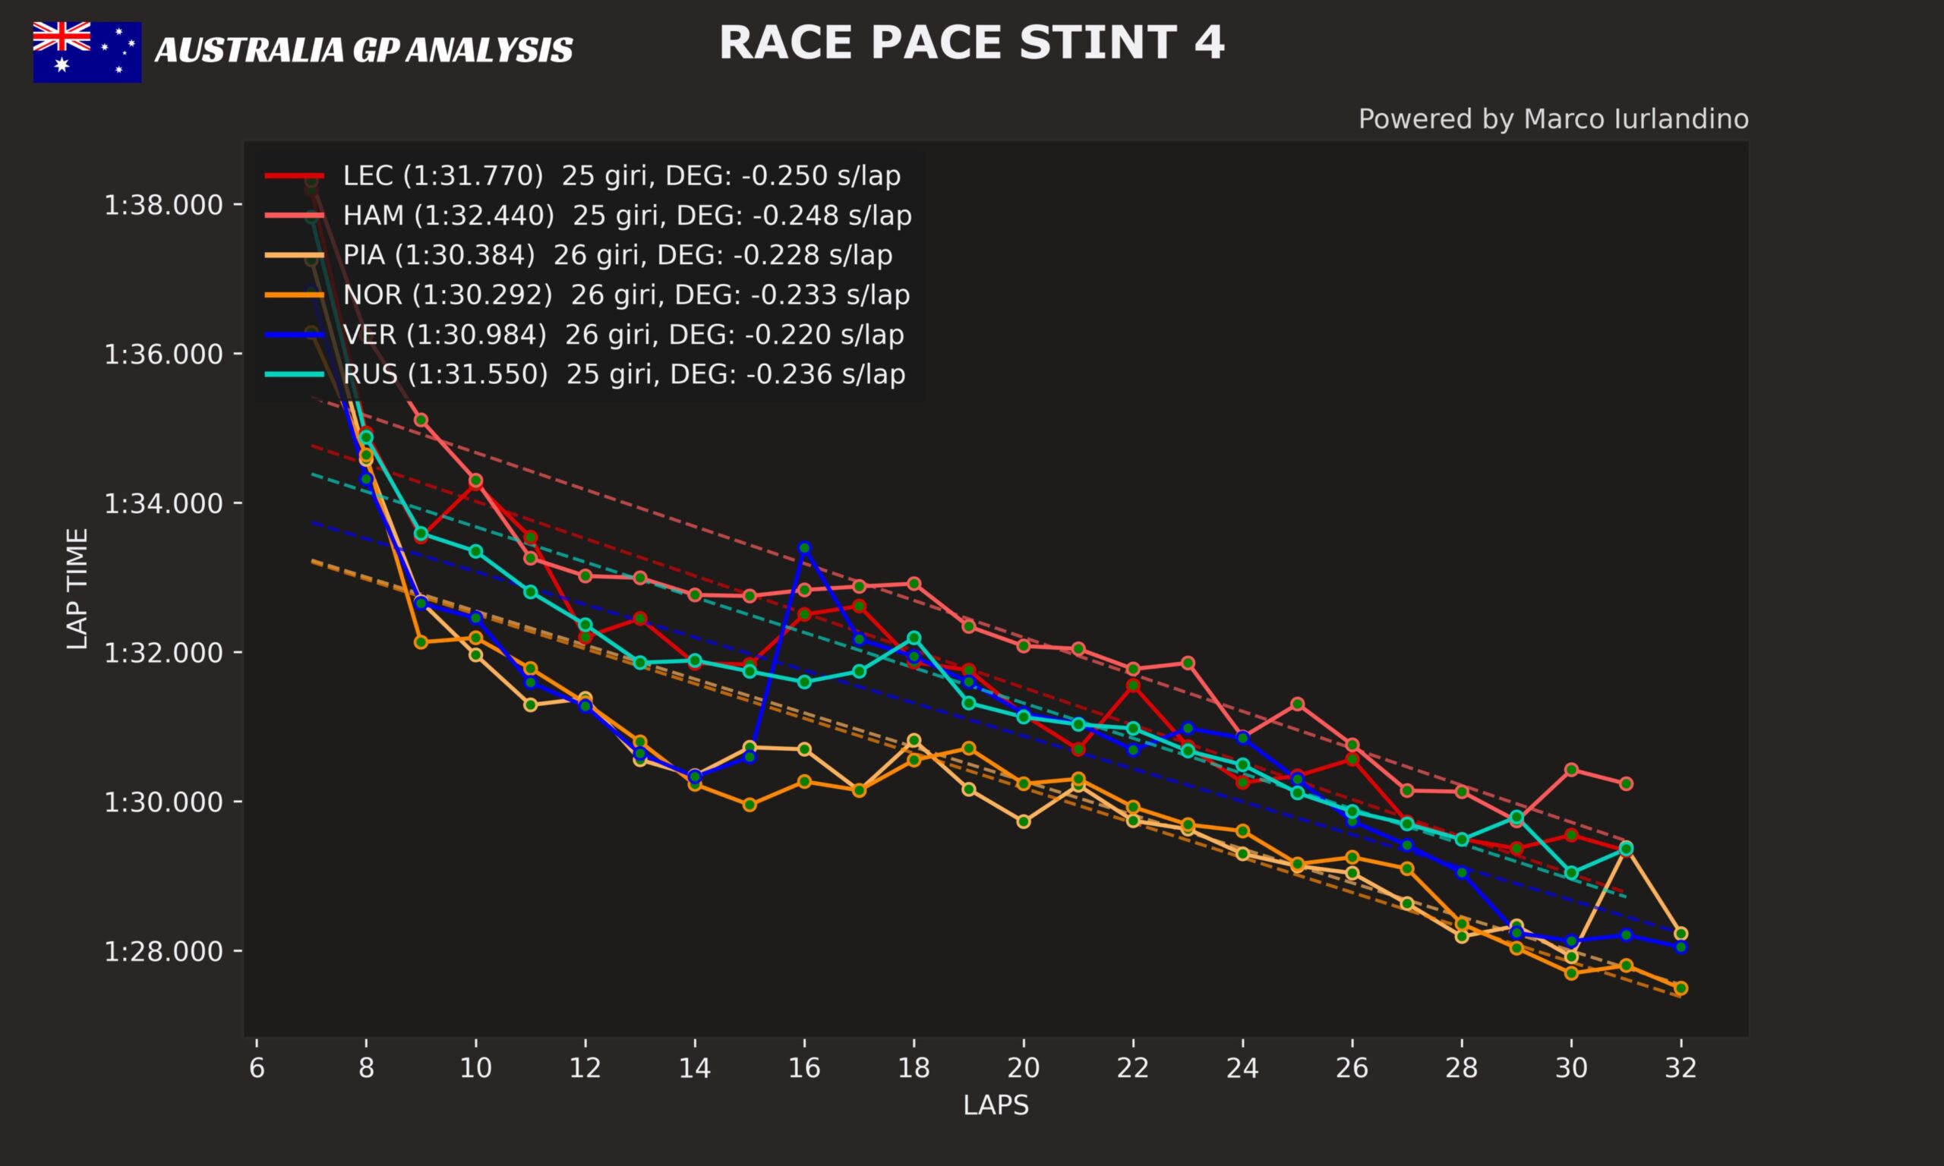The width and height of the screenshot is (1944, 1166).
Task: Click the '1:28.000' y-axis tick label
Action: 163,951
